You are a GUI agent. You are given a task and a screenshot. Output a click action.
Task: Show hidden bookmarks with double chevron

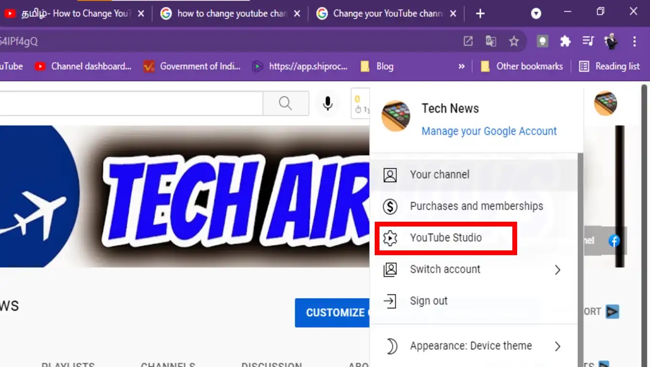point(462,66)
